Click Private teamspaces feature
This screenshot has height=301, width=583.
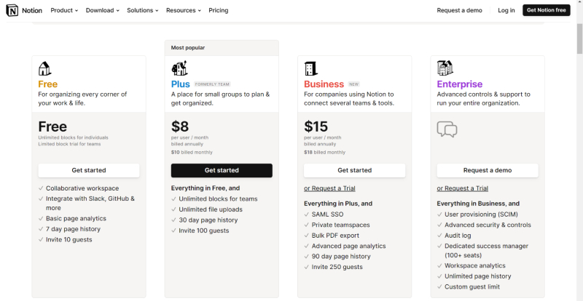(x=340, y=225)
